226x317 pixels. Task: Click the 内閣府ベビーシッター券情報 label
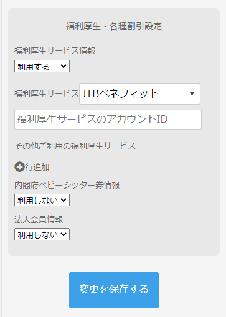pos(67,185)
